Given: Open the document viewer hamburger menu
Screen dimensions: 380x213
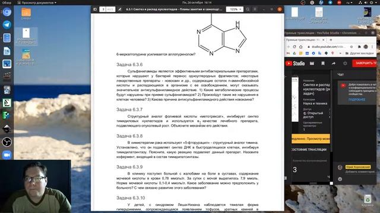Looking at the screenshot, I should point(255,9).
